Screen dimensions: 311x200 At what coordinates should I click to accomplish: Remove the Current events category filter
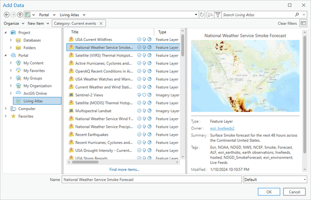coord(102,23)
